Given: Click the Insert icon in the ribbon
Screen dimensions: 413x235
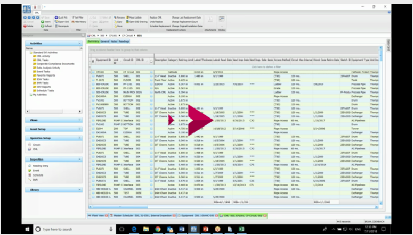Looking at the screenshot, I should pyautogui.click(x=43, y=22).
